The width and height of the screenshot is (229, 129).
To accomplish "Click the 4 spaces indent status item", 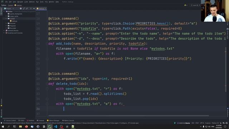I will click(208, 123).
